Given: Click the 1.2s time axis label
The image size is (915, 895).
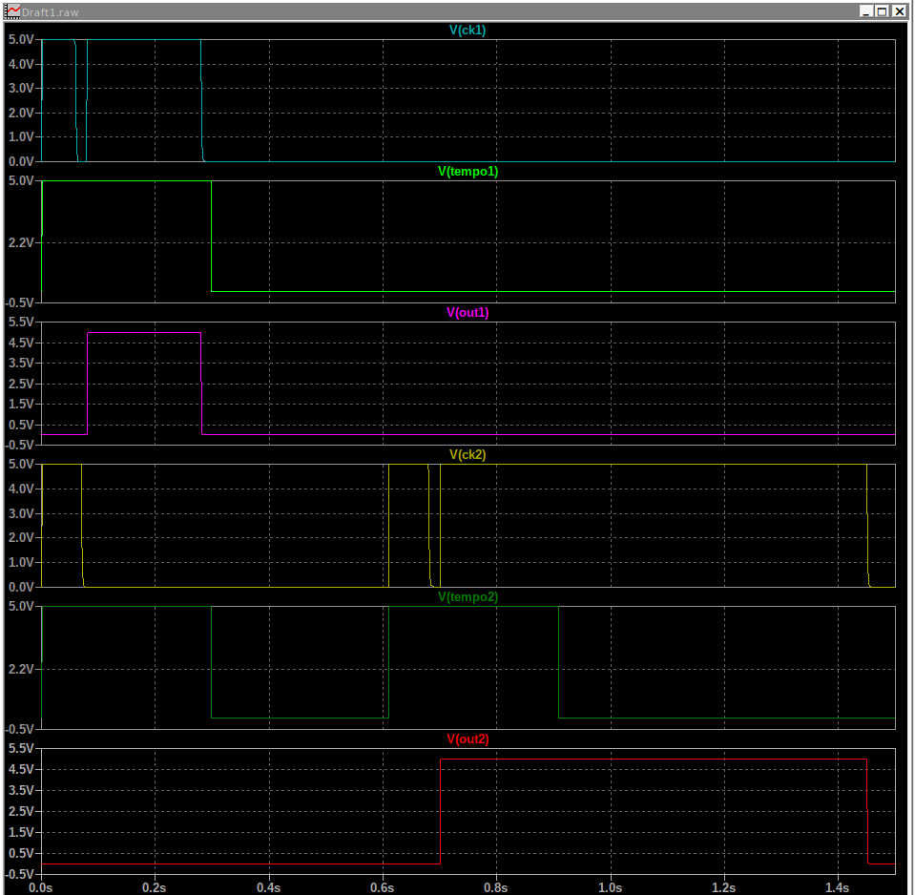Looking at the screenshot, I should click(723, 887).
